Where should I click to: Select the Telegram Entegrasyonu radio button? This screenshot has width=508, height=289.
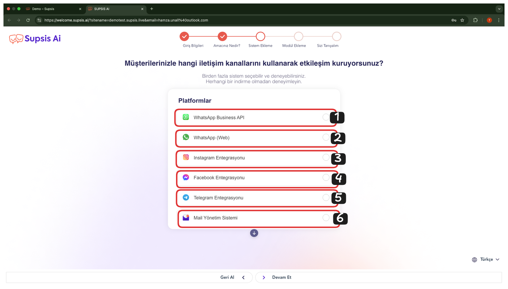coord(326,197)
